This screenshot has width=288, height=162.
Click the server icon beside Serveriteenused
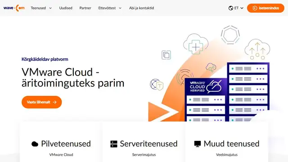tap(114, 144)
